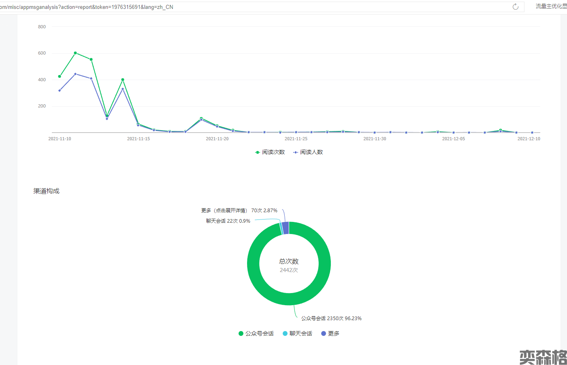
Task: Click the small green bump near 2021-12-08
Action: [501, 130]
